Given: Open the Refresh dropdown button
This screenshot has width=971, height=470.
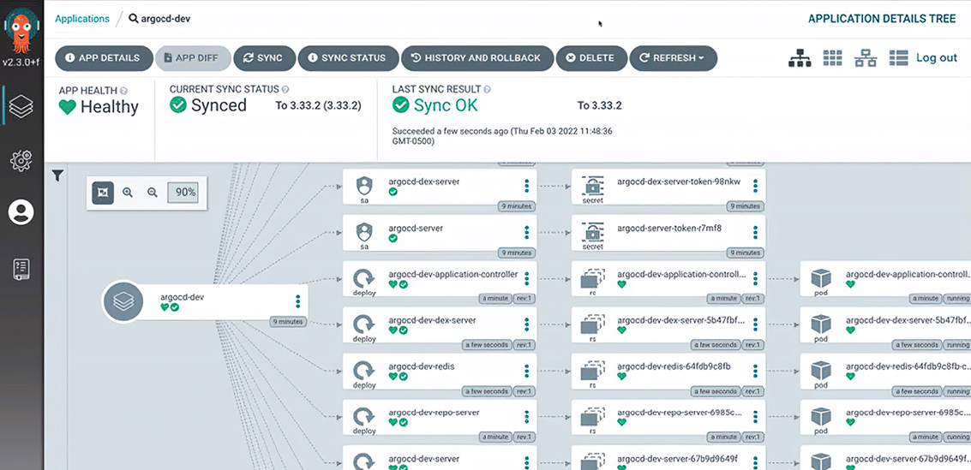Looking at the screenshot, I should point(673,58).
